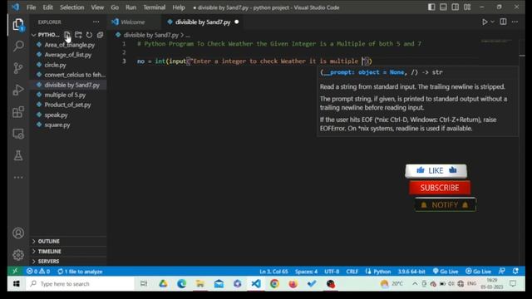Open the Edit menu
The height and width of the screenshot is (299, 532).
47,7
